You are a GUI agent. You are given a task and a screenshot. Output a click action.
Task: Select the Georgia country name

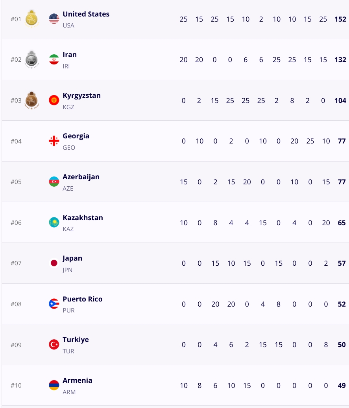76,136
